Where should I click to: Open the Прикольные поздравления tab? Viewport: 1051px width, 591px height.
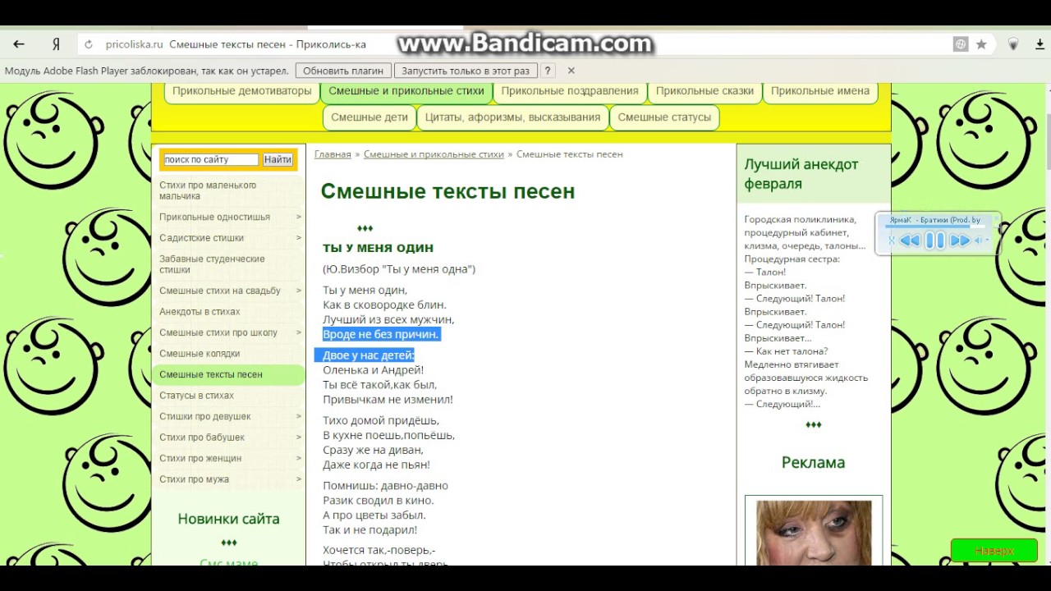click(x=570, y=91)
